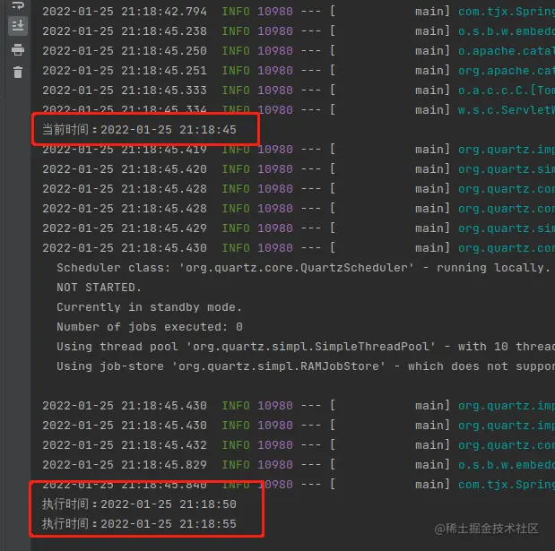
Task: Click the Using job-store RAMJobStore line
Action: click(306, 366)
